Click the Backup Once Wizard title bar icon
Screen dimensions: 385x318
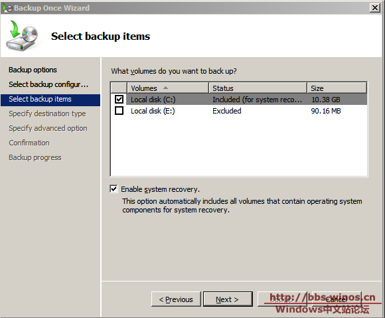pos(7,8)
